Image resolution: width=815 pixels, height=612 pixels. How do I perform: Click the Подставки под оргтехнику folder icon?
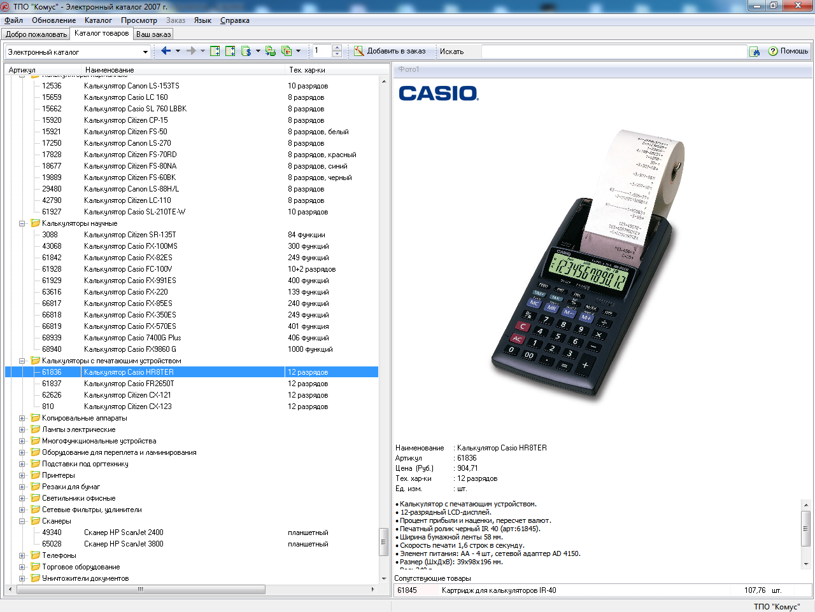(x=36, y=464)
